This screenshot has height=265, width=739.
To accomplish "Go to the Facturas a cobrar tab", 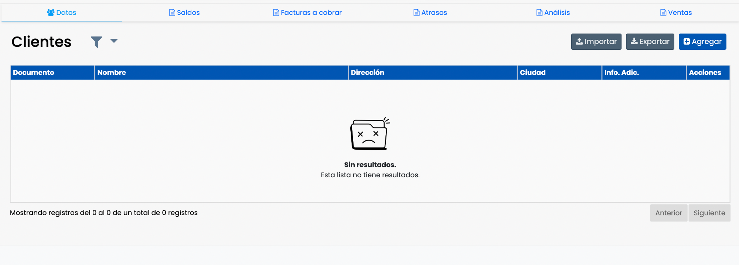I will tap(307, 13).
